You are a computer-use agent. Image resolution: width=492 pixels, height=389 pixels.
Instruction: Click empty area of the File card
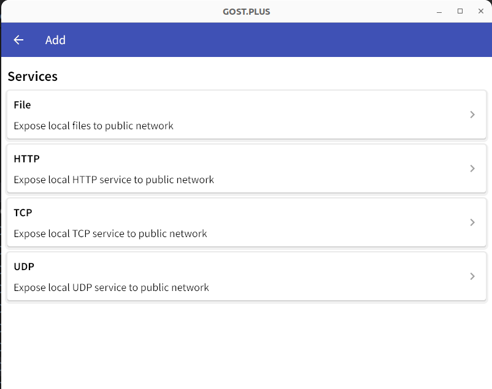(x=313, y=115)
